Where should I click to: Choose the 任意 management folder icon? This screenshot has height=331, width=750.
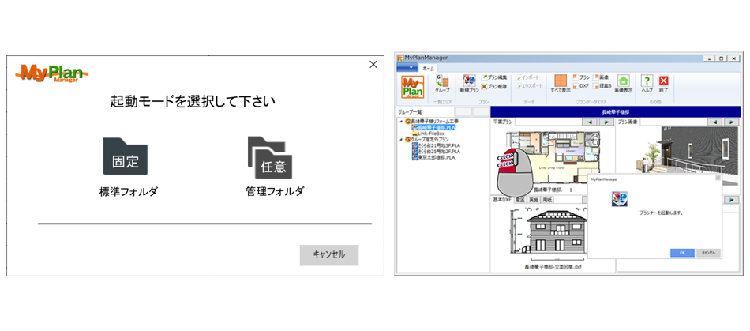coord(270,158)
